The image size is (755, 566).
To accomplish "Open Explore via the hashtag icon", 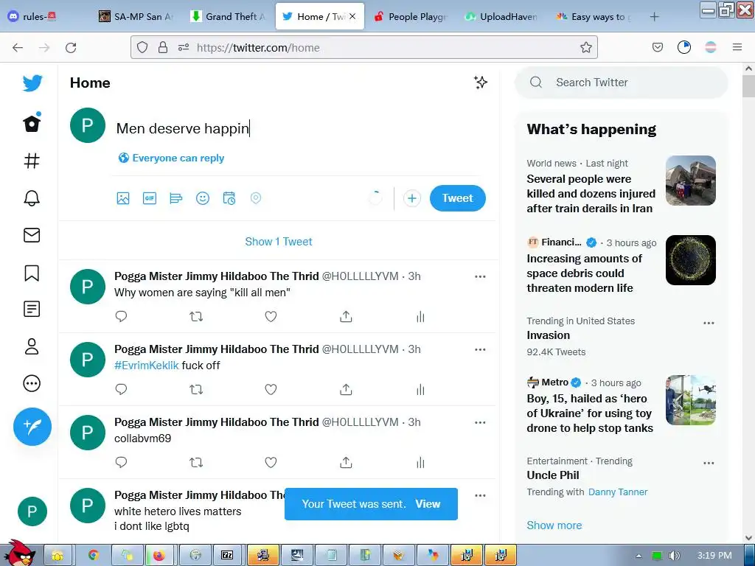I will (32, 161).
